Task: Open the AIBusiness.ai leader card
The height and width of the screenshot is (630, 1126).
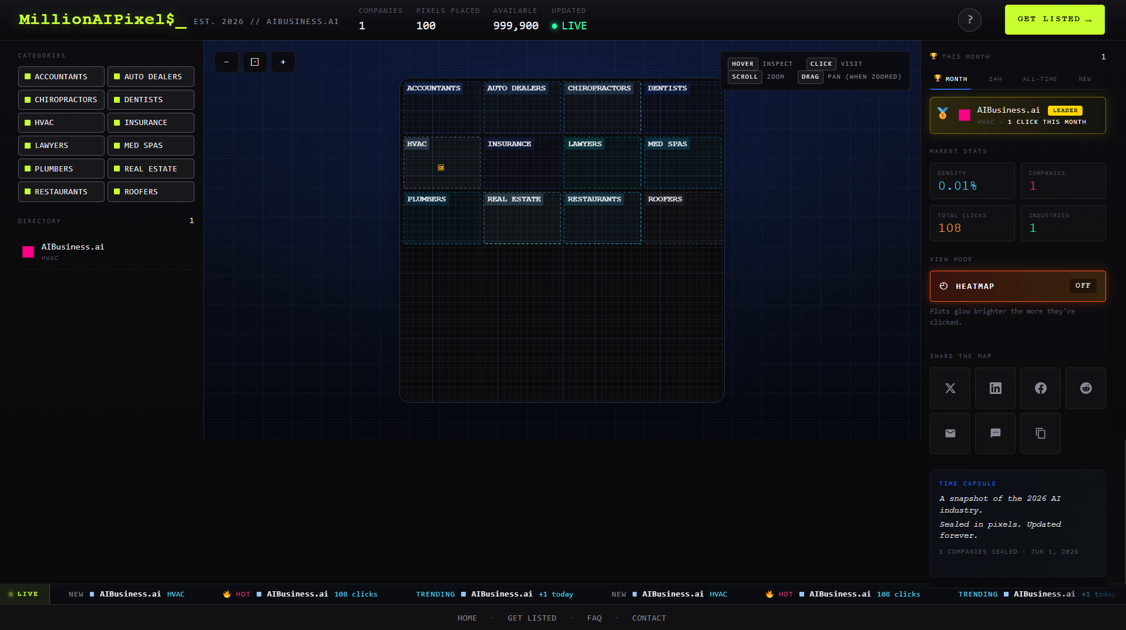Action: (1017, 116)
